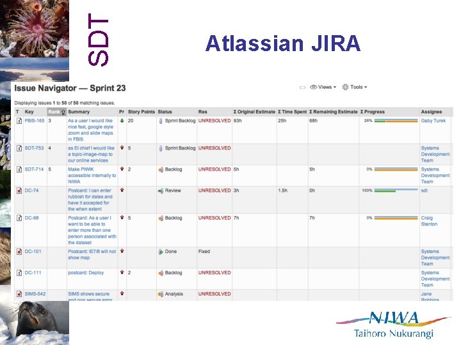Click the issue type icon for SDT-753
Screen dimensions: 461x345
pyautogui.click(x=19, y=148)
